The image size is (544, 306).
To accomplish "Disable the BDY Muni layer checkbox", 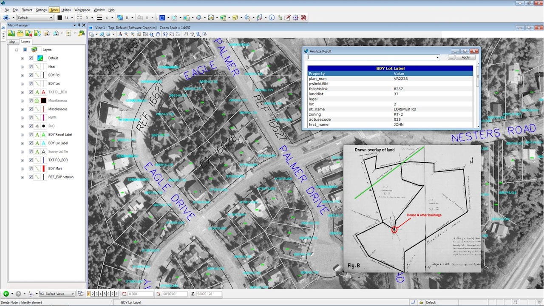I will (x=31, y=169).
